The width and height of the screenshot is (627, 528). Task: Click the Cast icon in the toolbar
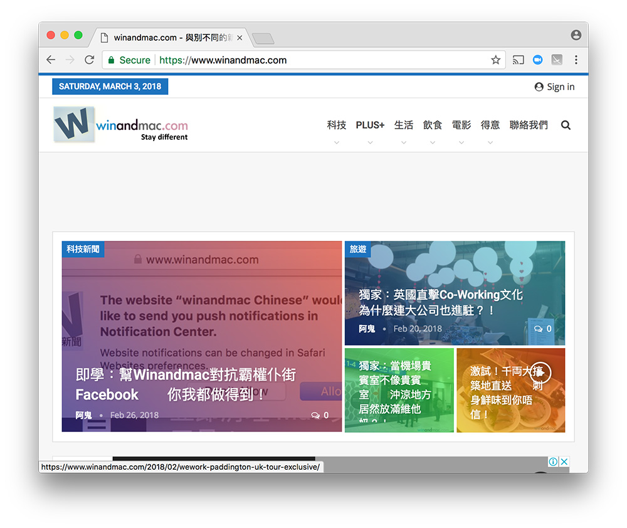518,60
